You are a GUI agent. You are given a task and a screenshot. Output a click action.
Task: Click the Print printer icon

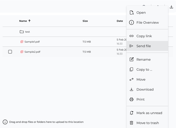131,99
